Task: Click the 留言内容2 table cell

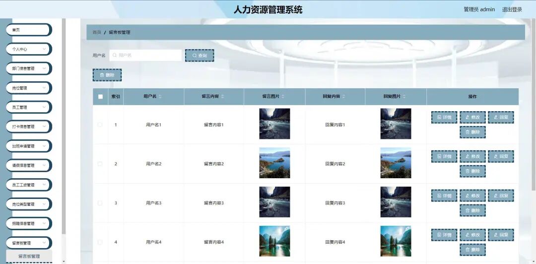Action: coord(213,164)
